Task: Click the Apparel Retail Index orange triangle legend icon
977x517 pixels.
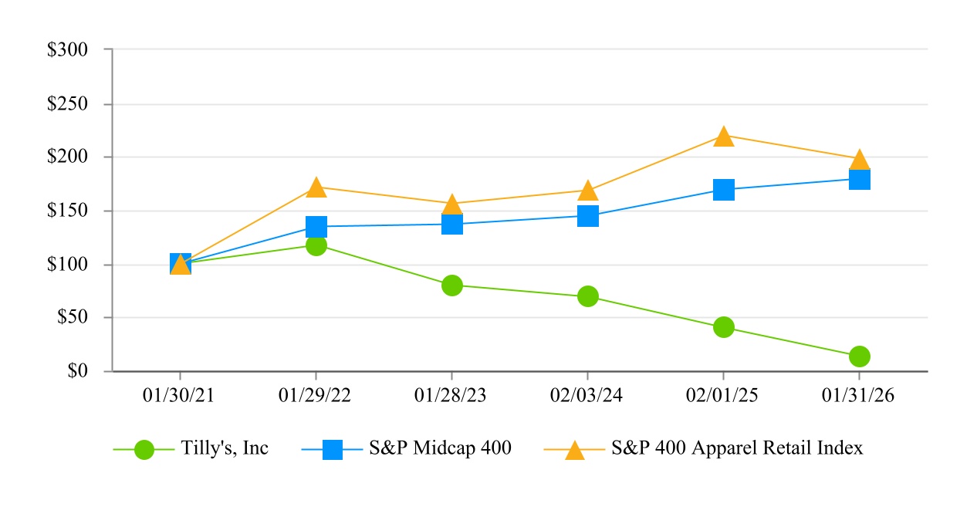Action: click(x=575, y=449)
